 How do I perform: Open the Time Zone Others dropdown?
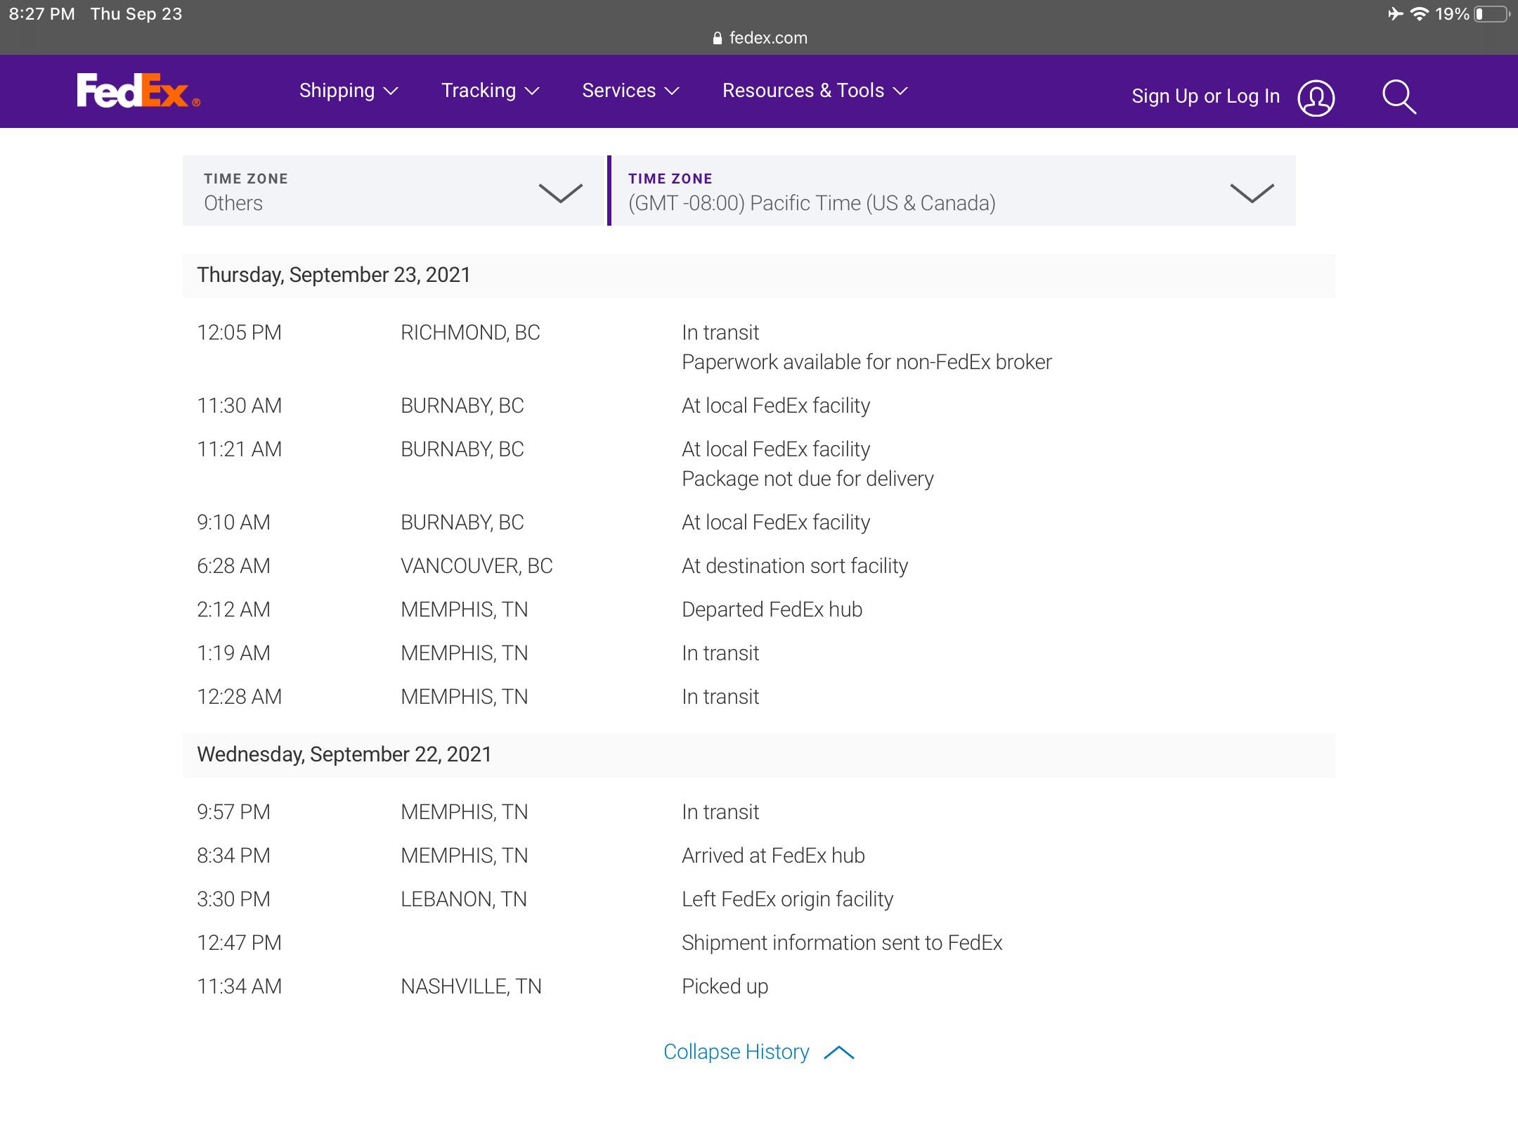(x=394, y=191)
